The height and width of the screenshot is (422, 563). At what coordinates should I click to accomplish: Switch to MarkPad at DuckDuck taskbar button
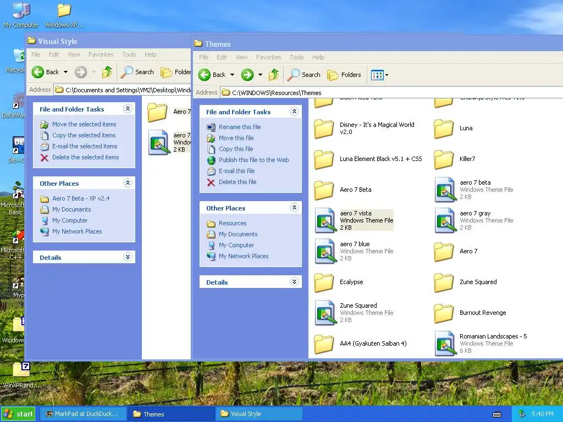82,414
